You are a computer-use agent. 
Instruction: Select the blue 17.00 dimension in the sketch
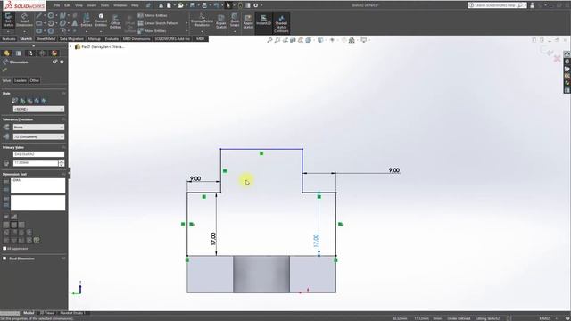point(316,241)
